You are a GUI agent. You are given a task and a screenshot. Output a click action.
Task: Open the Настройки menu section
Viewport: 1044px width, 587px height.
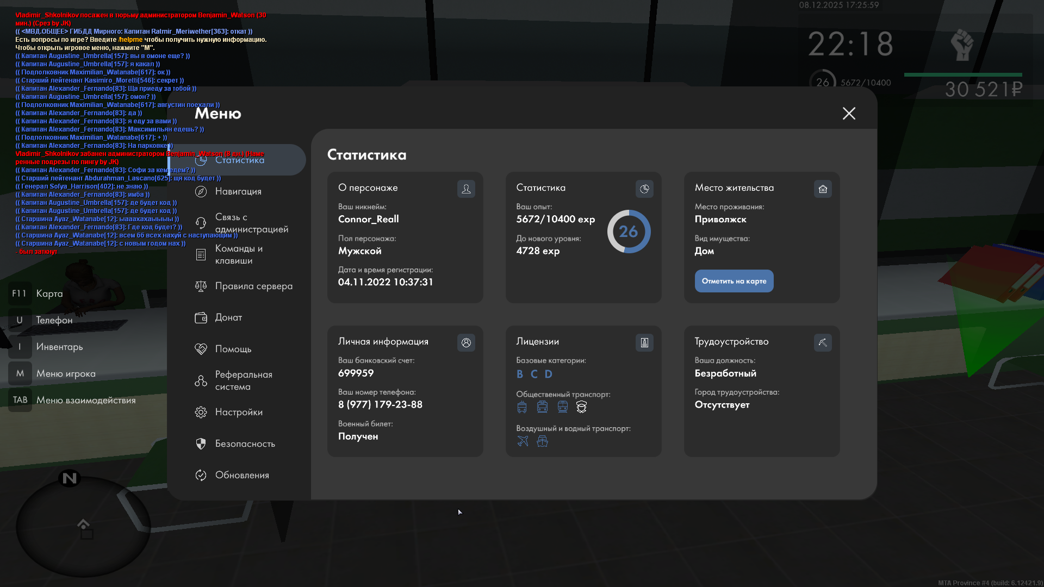point(239,412)
